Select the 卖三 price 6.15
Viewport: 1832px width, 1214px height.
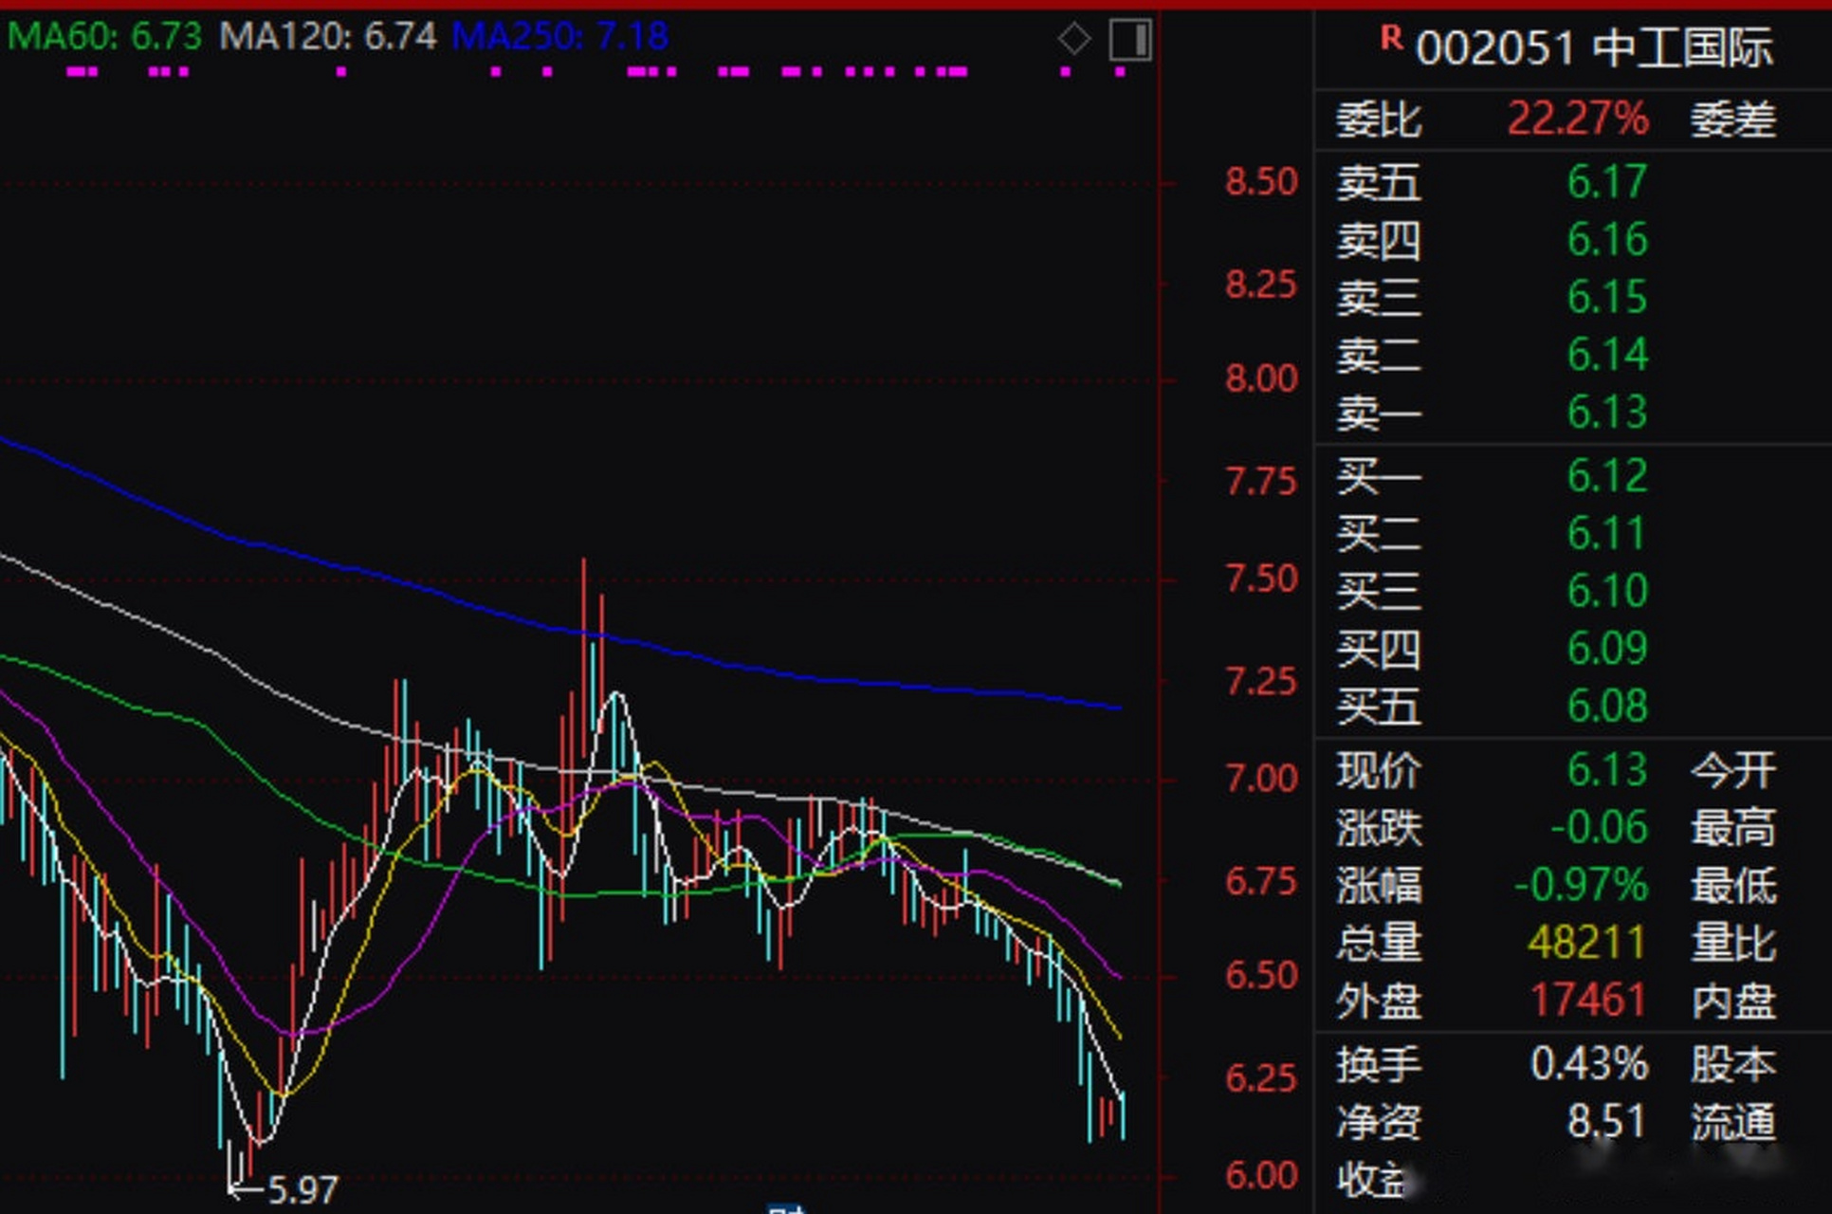[1607, 298]
